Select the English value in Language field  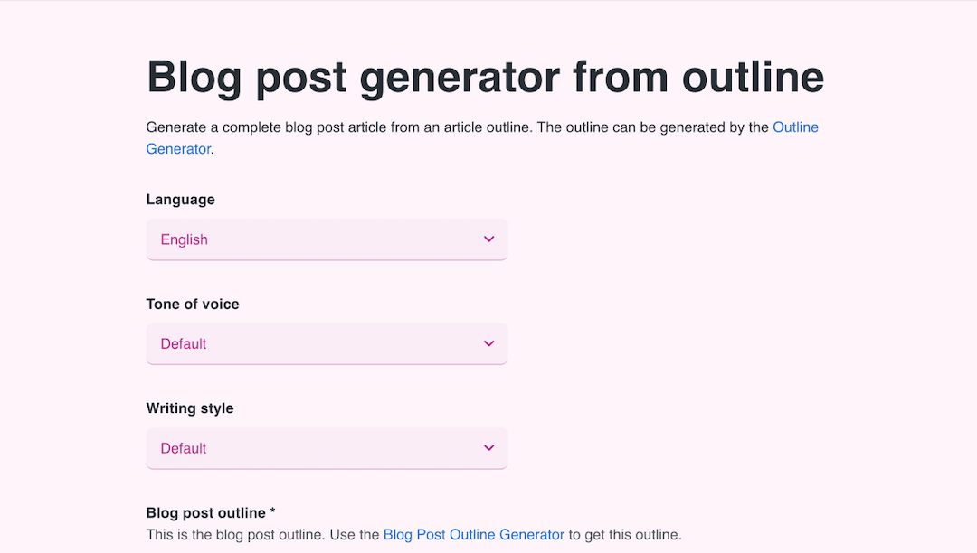pos(184,239)
